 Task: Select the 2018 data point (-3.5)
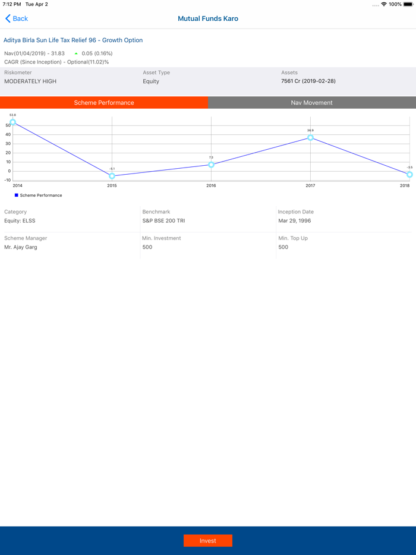tap(409, 175)
